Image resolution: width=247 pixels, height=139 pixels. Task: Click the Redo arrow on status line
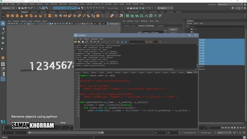click(x=32, y=8)
